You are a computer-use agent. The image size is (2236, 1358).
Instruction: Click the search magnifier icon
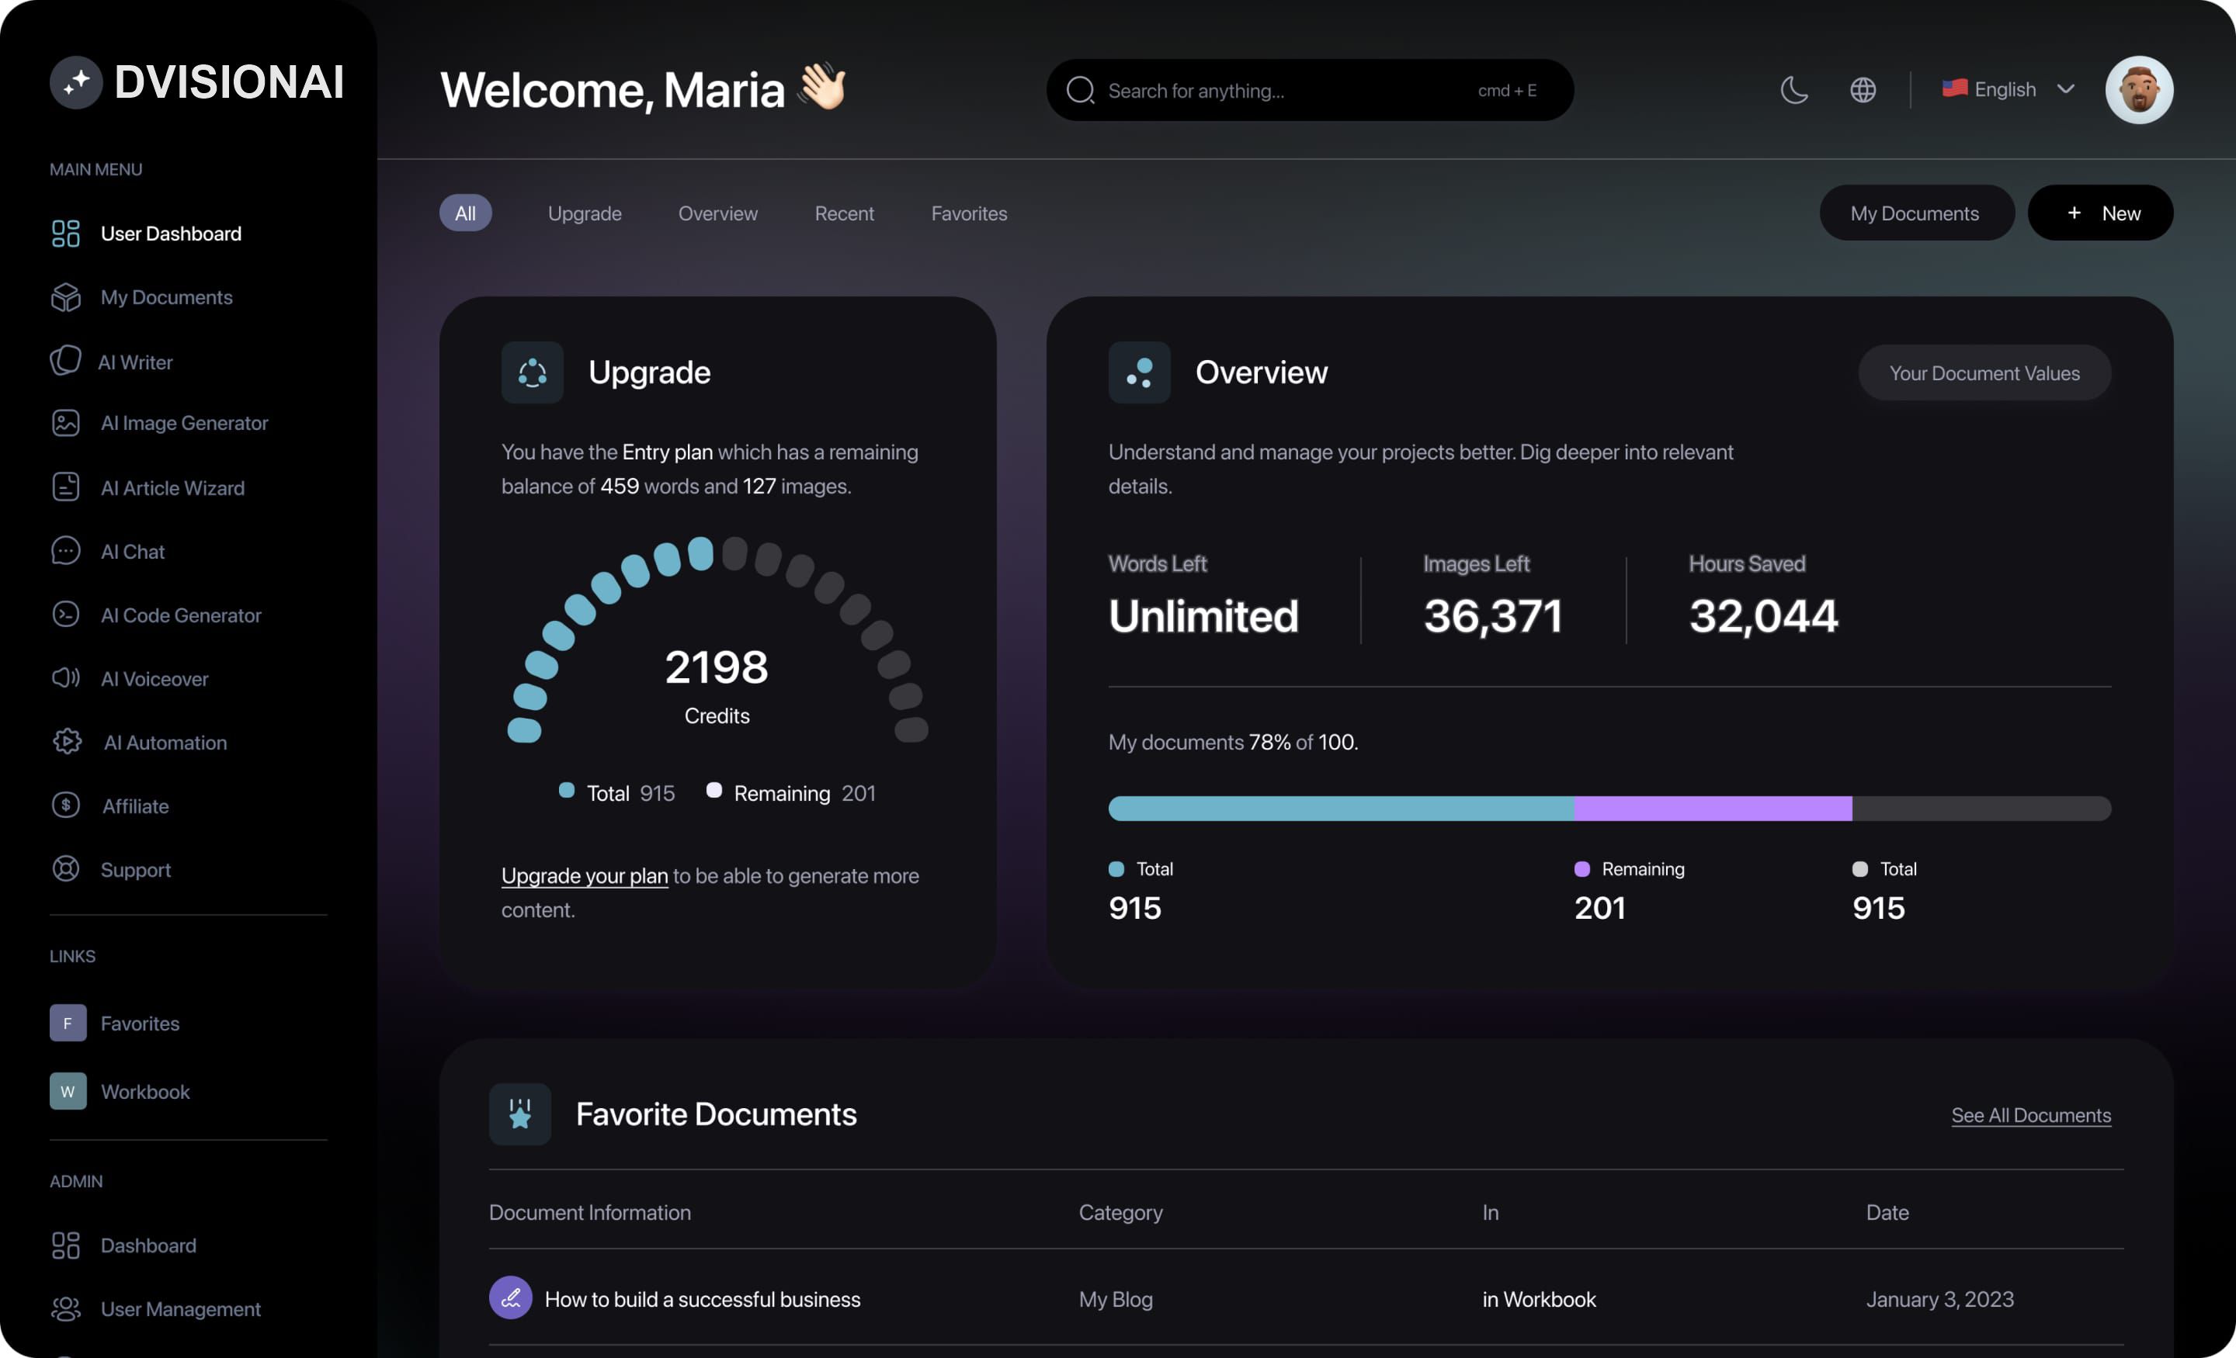tap(1080, 90)
